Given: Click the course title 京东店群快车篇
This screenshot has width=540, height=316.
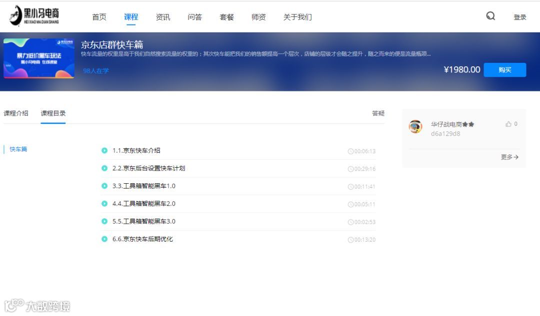Looking at the screenshot, I should tap(112, 44).
